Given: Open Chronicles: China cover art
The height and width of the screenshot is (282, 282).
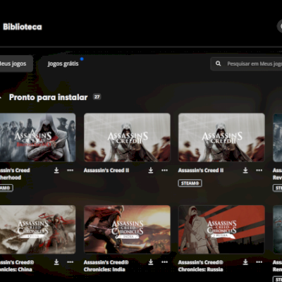Looking at the screenshot, I should click(x=37, y=229).
